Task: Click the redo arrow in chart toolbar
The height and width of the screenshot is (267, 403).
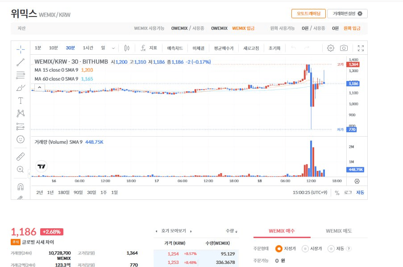Action: tap(307, 48)
